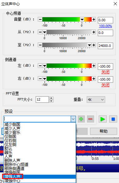
Task: Select preset 减少音乐
Action: click(40, 132)
